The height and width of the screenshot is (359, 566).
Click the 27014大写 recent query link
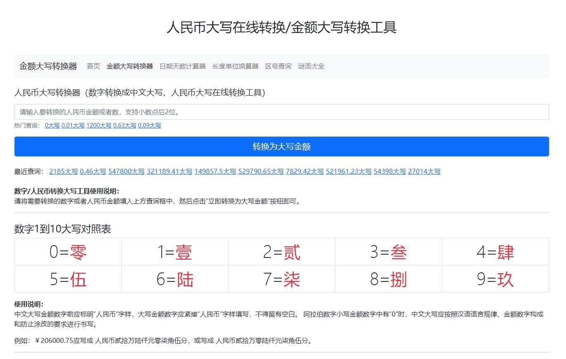424,171
